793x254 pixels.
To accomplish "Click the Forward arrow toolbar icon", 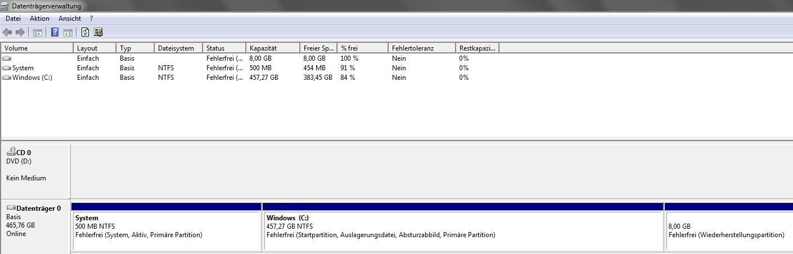I will [x=20, y=33].
